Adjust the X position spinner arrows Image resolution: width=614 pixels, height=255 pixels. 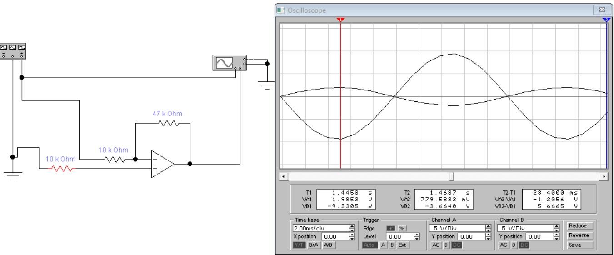tap(352, 237)
